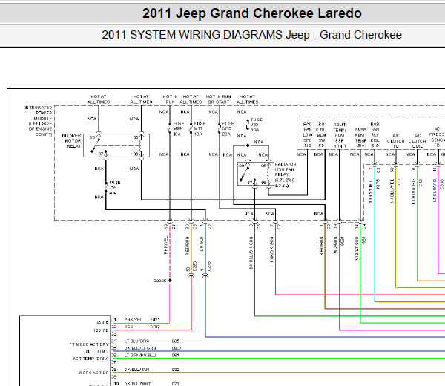Click the circuit code 'A917'
The width and height of the screenshot is (445, 386).
point(155,327)
